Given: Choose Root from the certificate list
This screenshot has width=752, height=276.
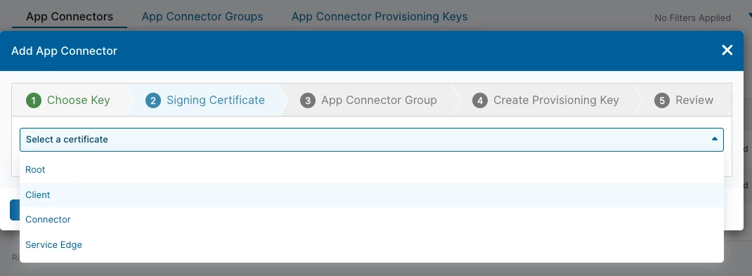Looking at the screenshot, I should pos(372,170).
